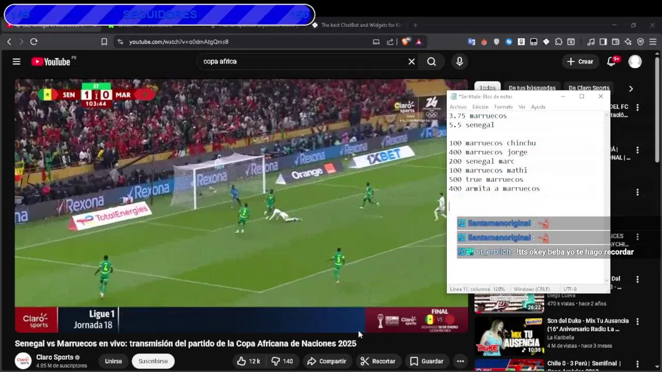662x372 pixels.
Task: Open the account avatar menu
Action: point(635,61)
